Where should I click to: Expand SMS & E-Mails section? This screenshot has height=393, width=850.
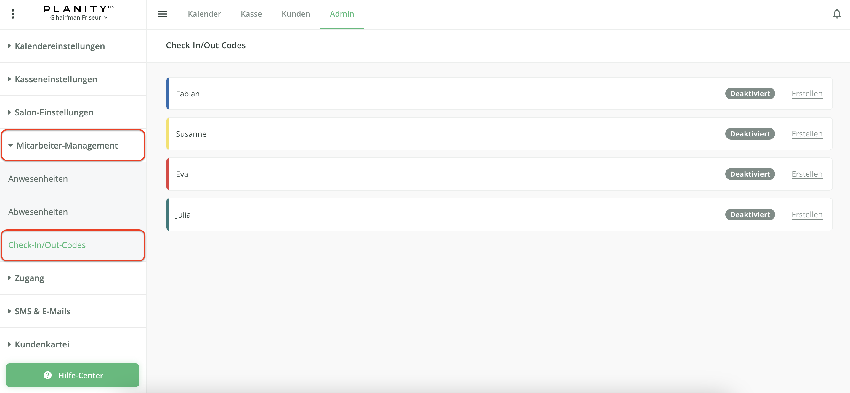[x=42, y=311]
